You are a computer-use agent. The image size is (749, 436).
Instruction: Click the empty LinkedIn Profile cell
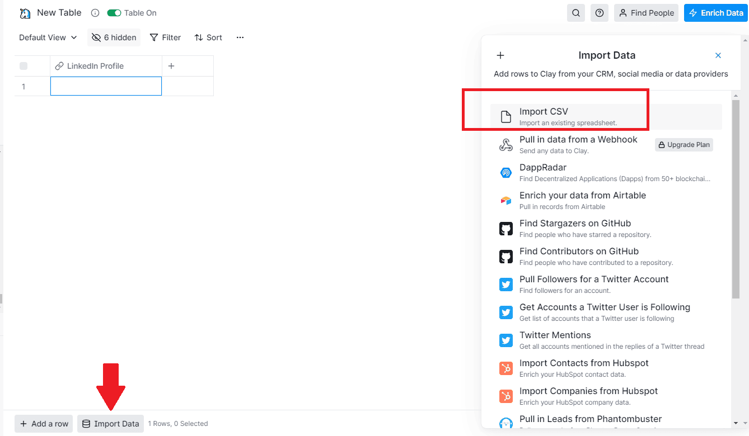coord(106,86)
